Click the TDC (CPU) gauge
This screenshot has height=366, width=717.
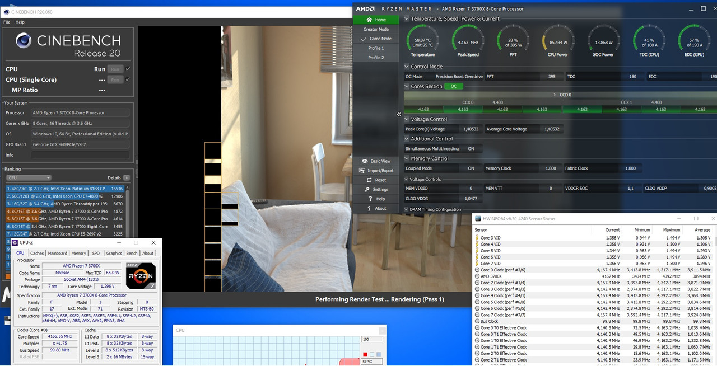coord(649,41)
